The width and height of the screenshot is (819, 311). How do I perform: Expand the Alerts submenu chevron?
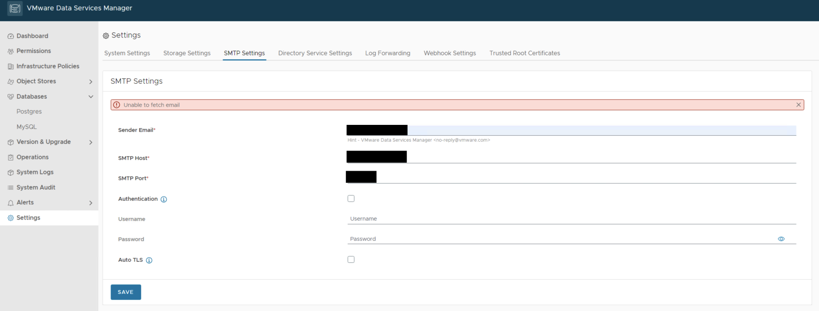coord(90,203)
